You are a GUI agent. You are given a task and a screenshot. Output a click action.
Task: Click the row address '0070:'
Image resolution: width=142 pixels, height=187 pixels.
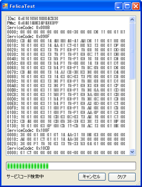[x=13, y=72]
